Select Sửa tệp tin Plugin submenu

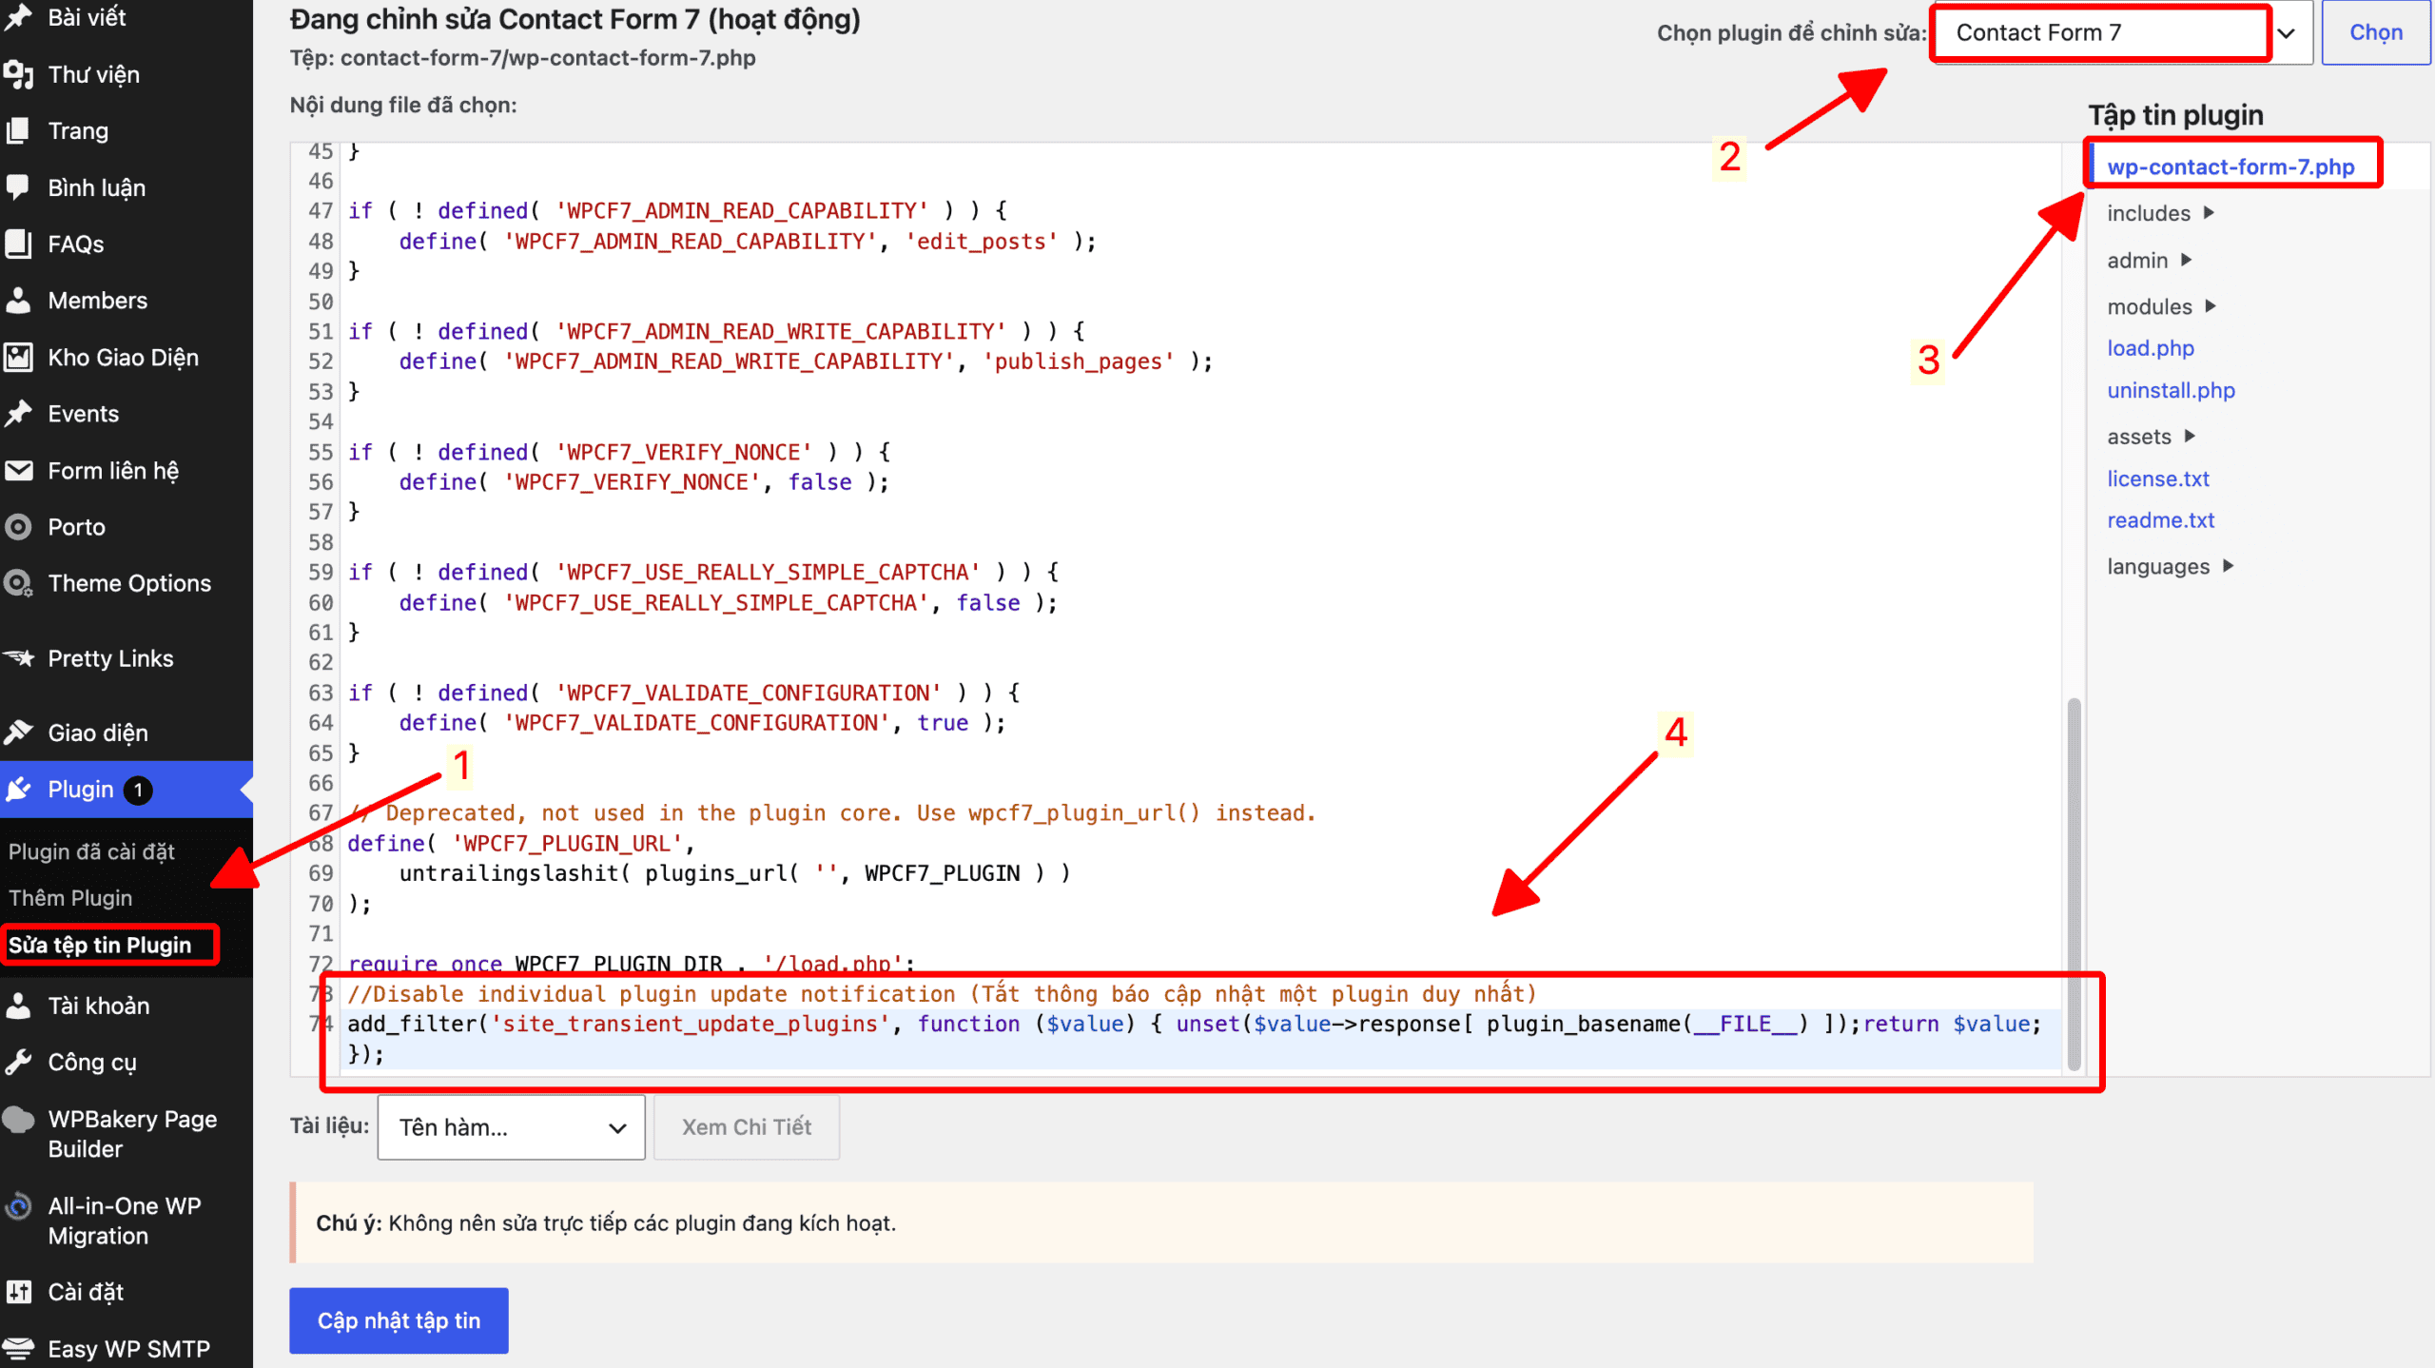100,945
